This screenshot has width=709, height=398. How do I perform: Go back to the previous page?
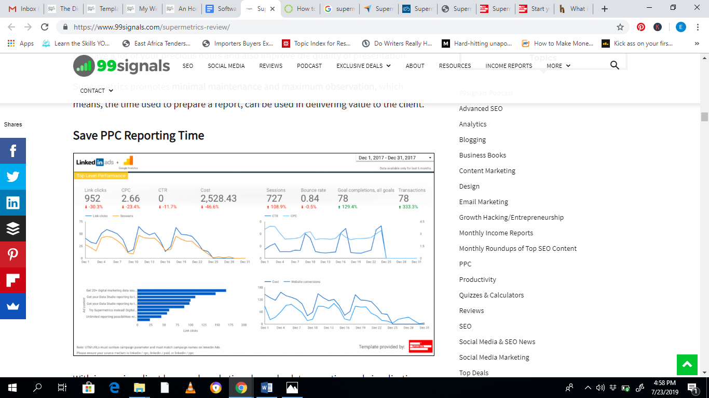pos(12,27)
